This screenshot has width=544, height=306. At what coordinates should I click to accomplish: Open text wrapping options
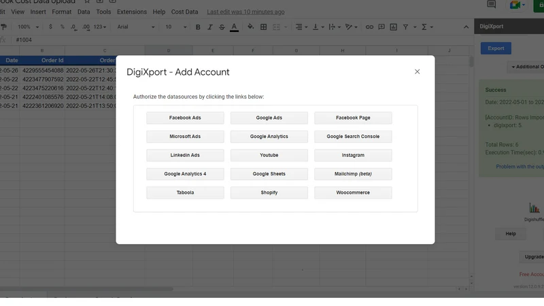pyautogui.click(x=335, y=27)
